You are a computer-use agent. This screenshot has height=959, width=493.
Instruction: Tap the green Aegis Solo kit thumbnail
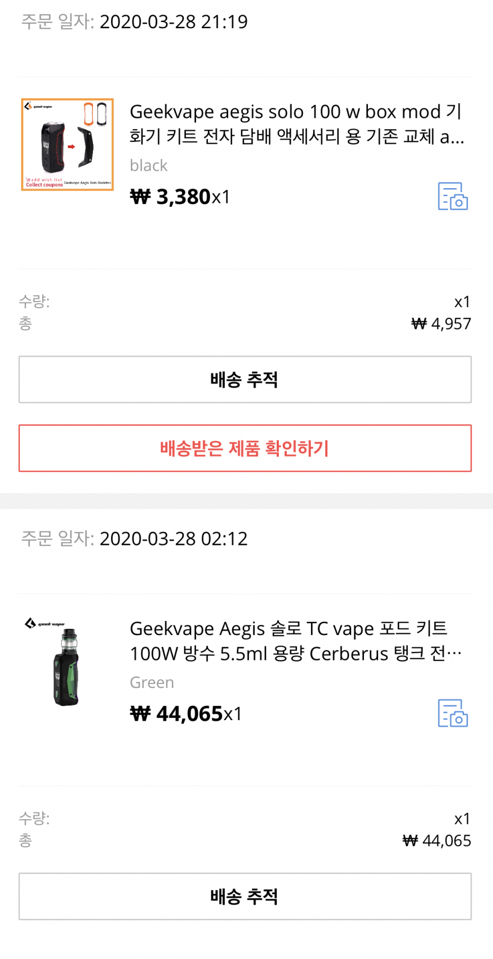tap(66, 663)
